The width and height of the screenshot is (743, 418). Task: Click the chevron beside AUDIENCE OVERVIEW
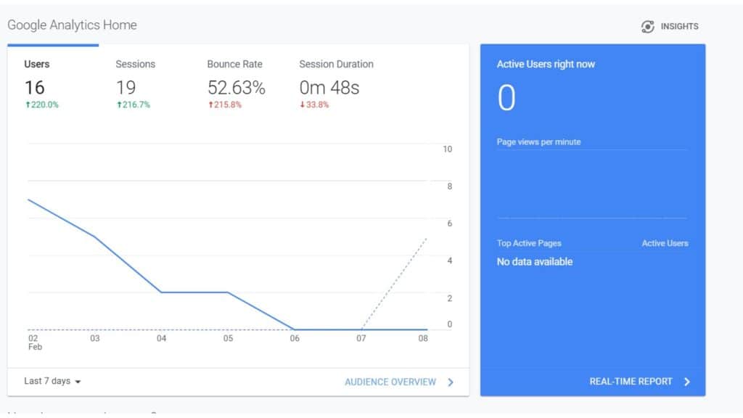coord(450,382)
